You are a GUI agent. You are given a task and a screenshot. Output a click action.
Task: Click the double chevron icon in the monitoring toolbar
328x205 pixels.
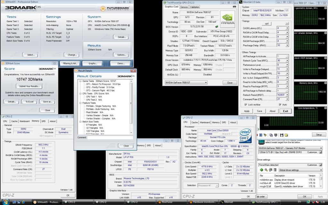click(x=276, y=135)
